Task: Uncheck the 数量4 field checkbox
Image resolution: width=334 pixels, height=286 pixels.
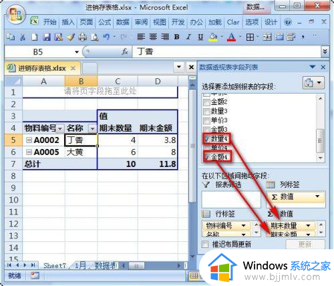Action: point(207,139)
